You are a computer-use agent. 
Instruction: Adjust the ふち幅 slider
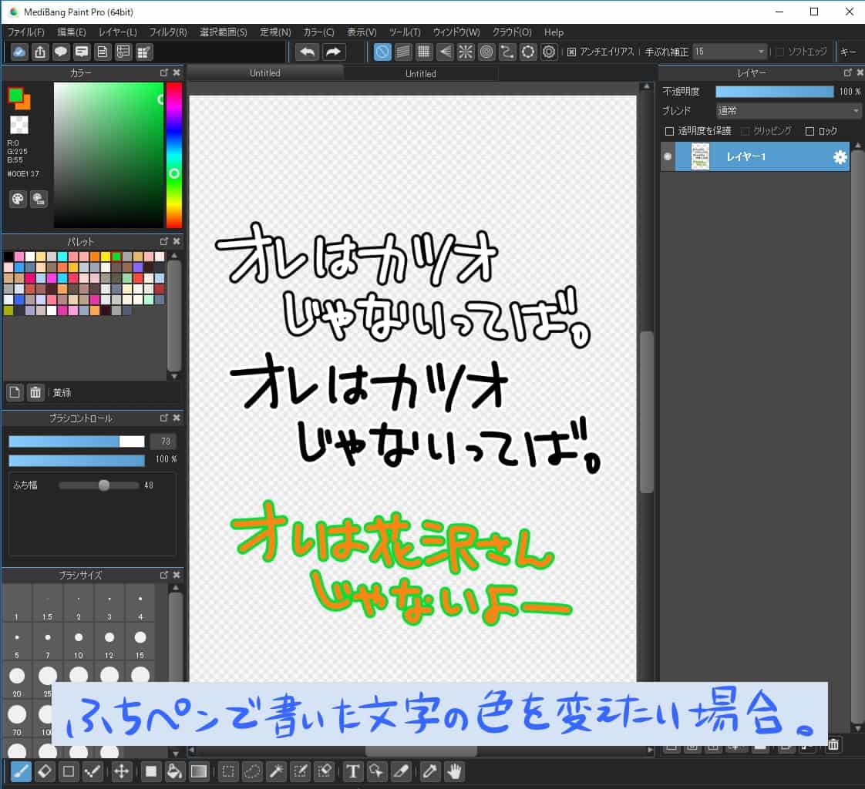(99, 485)
